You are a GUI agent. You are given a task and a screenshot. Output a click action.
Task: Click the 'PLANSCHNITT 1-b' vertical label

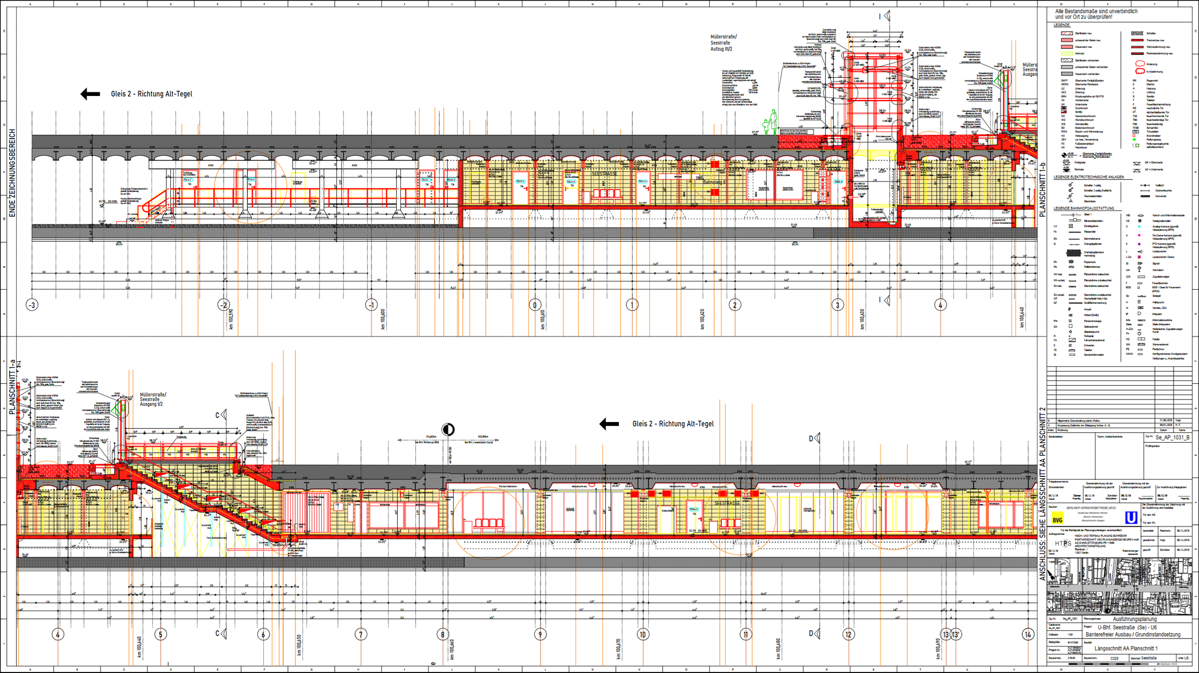(1042, 190)
